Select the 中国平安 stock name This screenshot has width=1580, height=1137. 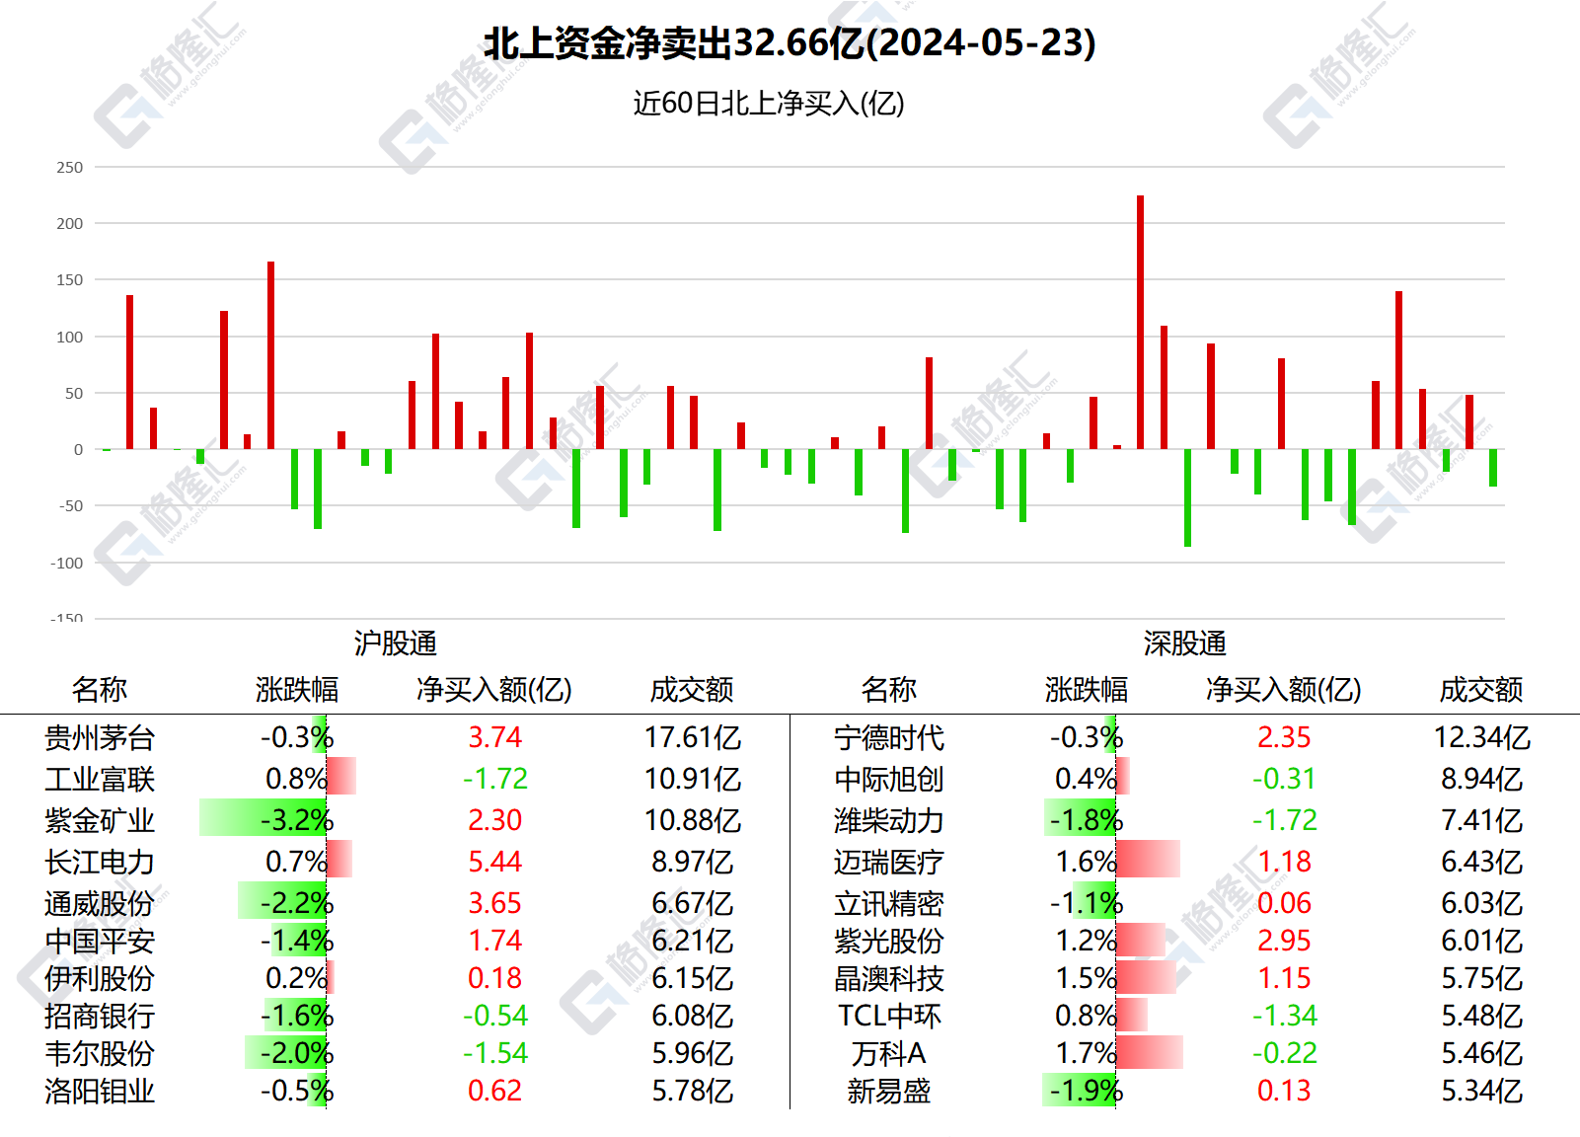point(100,941)
